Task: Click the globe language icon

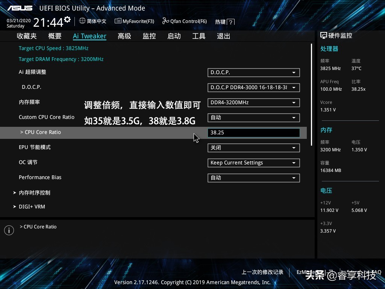Action: pyautogui.click(x=82, y=21)
